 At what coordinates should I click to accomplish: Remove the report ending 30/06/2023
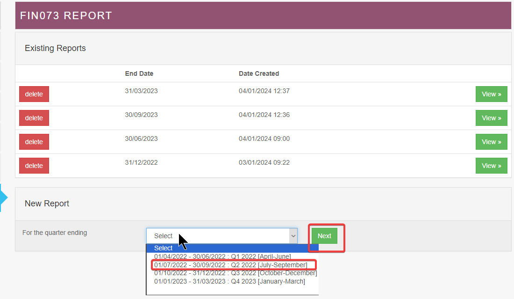coord(34,142)
